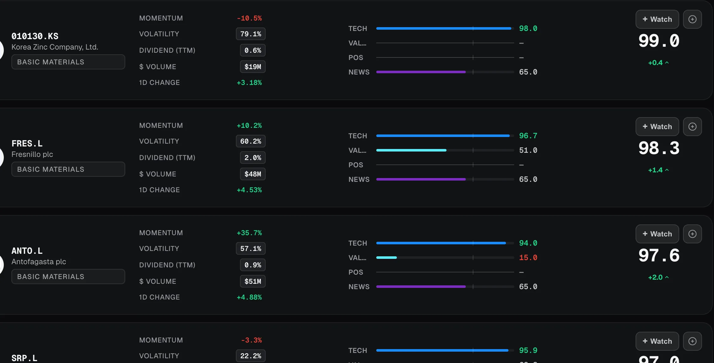Add 010130.KS to watchlist with Watch button
714x363 pixels.
(x=657, y=19)
